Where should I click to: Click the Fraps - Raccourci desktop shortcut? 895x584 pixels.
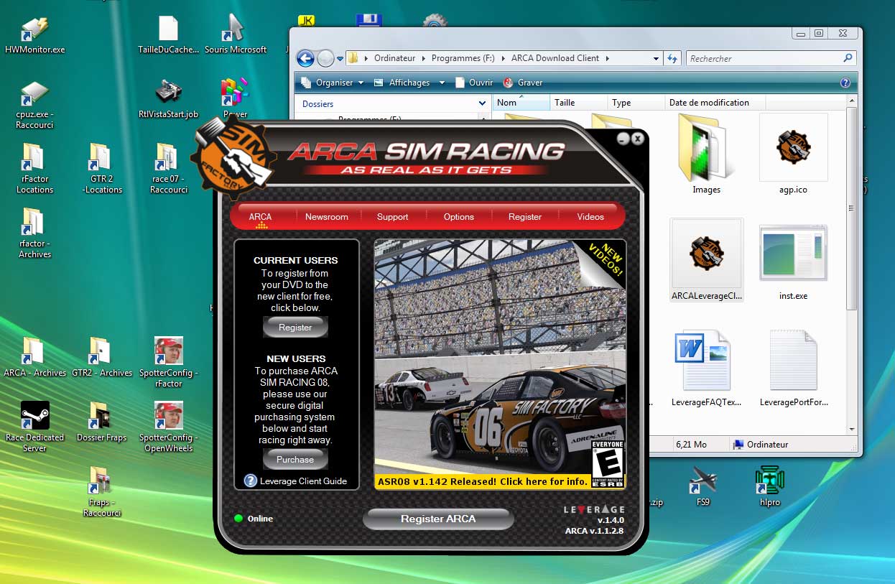[101, 491]
